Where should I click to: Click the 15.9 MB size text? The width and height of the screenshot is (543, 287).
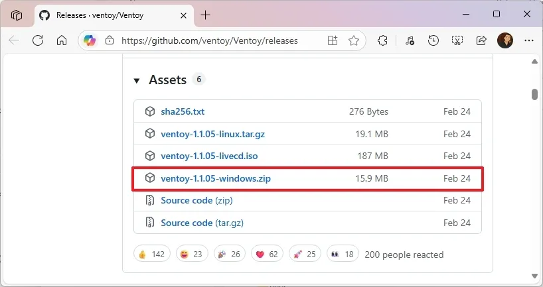[372, 178]
